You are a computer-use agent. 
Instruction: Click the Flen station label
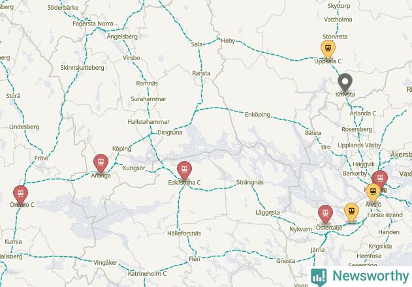pos(195,259)
